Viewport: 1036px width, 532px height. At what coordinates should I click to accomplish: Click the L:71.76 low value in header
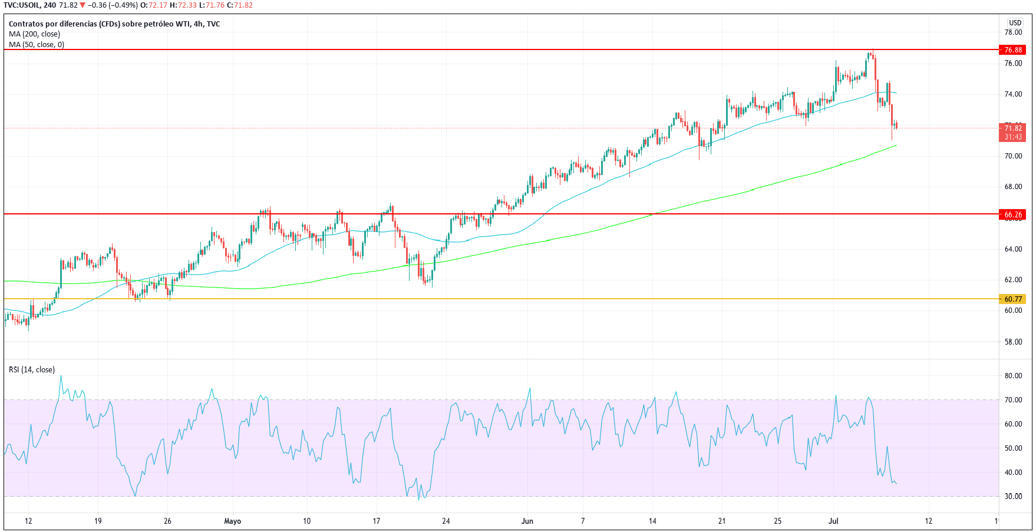pyautogui.click(x=212, y=5)
